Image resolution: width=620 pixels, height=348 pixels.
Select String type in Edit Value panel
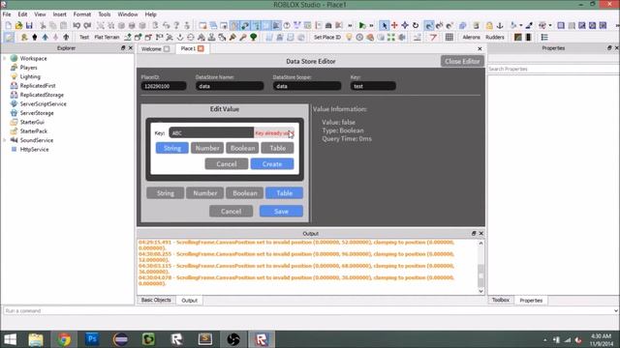(x=166, y=193)
